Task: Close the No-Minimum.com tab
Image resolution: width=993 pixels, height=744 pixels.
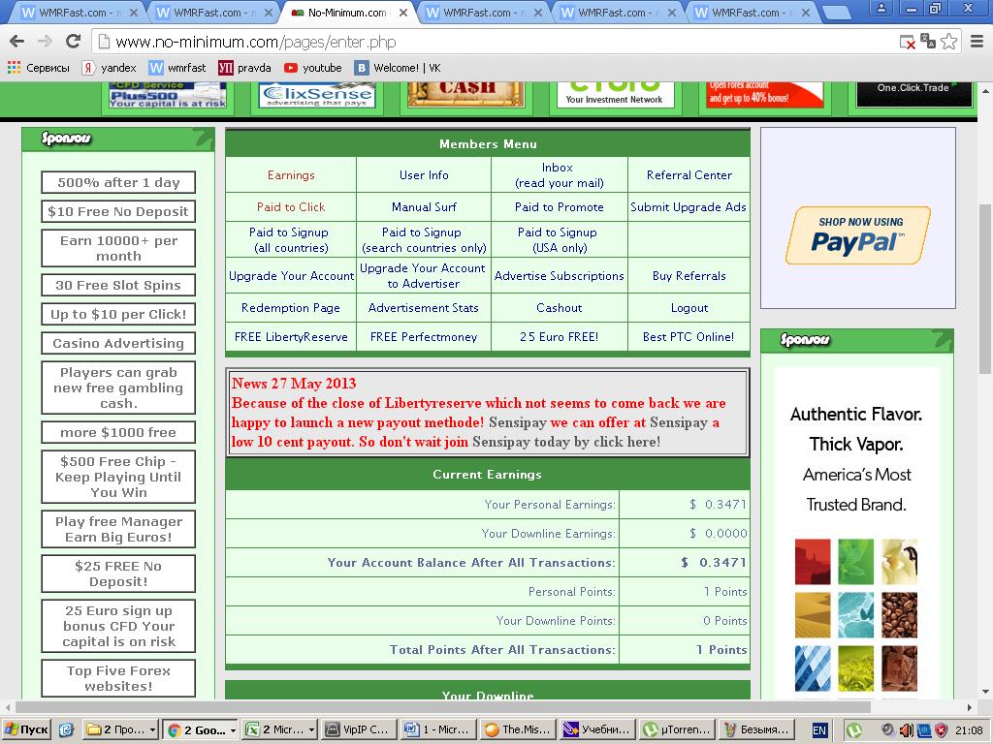Action: (x=402, y=12)
